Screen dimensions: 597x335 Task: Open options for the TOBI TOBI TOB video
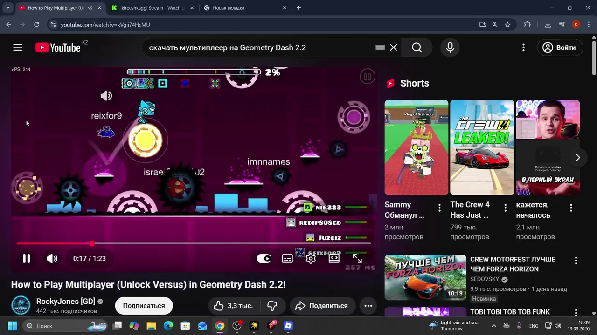click(576, 313)
